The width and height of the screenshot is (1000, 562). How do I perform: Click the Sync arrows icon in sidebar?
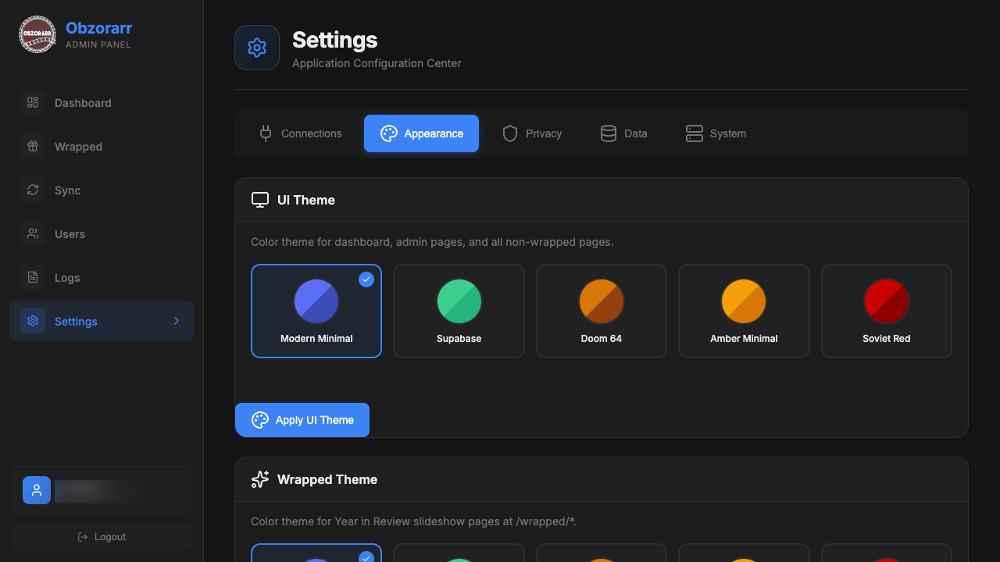point(33,190)
